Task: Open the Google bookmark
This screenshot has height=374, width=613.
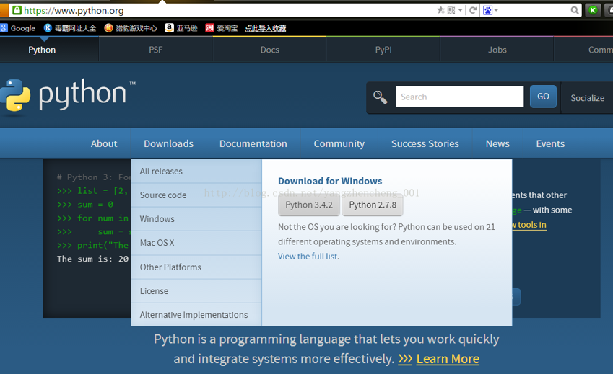Action: pyautogui.click(x=18, y=28)
